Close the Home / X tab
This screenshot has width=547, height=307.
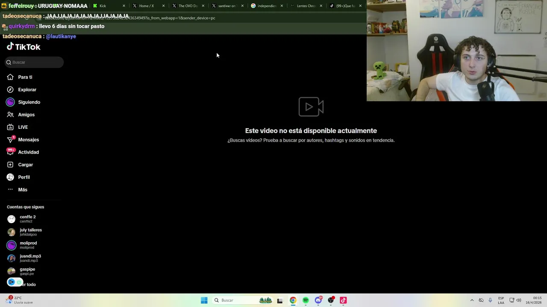(x=163, y=6)
